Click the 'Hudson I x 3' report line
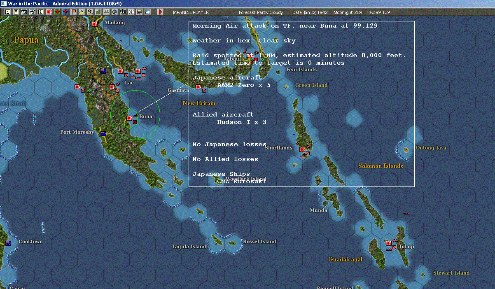Viewport: 495px width, 289px height. pyautogui.click(x=242, y=122)
